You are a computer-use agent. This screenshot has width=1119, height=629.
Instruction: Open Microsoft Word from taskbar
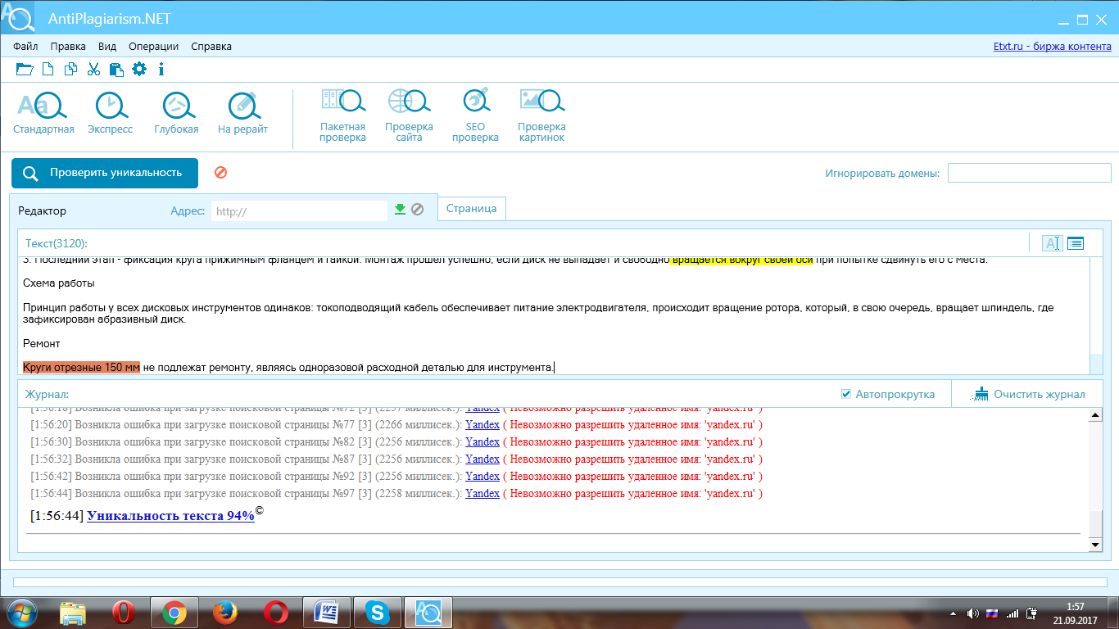(x=326, y=612)
